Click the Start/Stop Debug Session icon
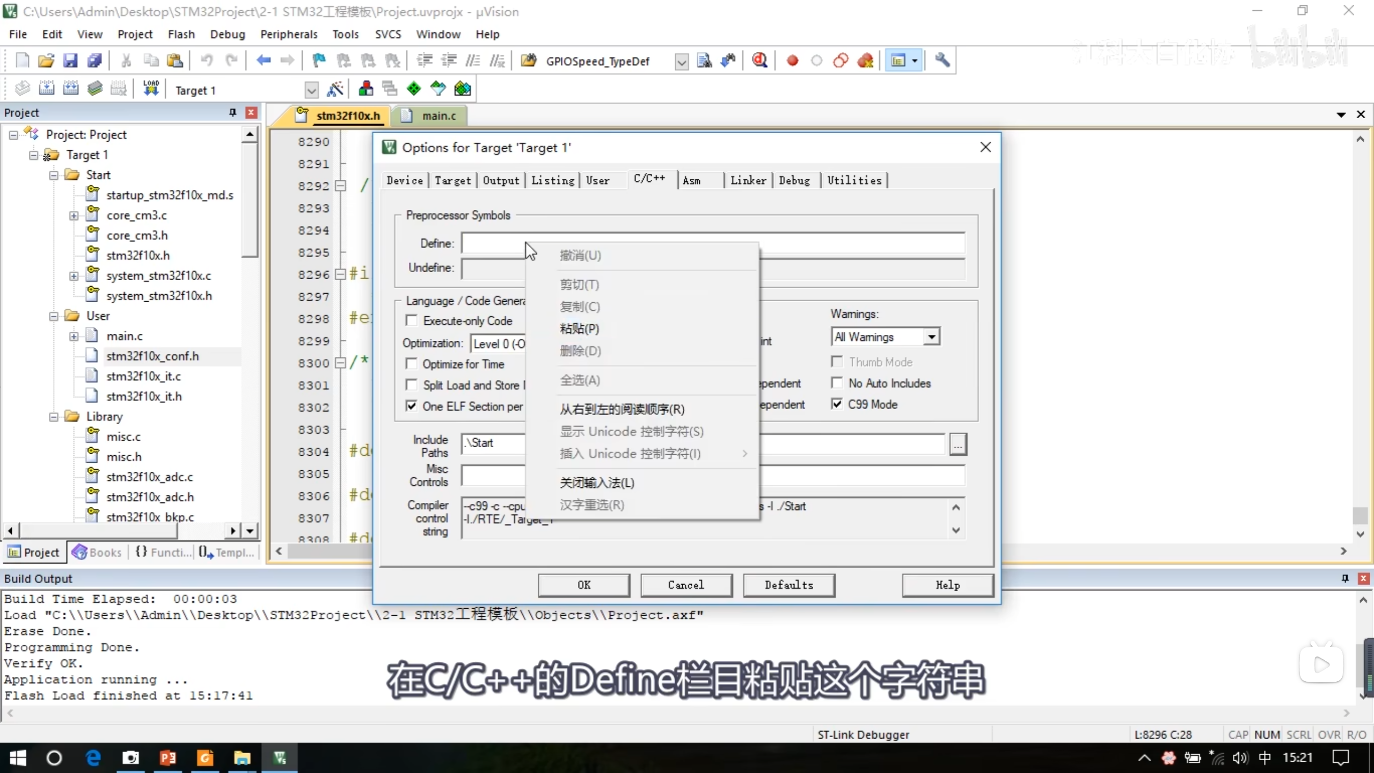This screenshot has height=773, width=1374. coord(759,61)
